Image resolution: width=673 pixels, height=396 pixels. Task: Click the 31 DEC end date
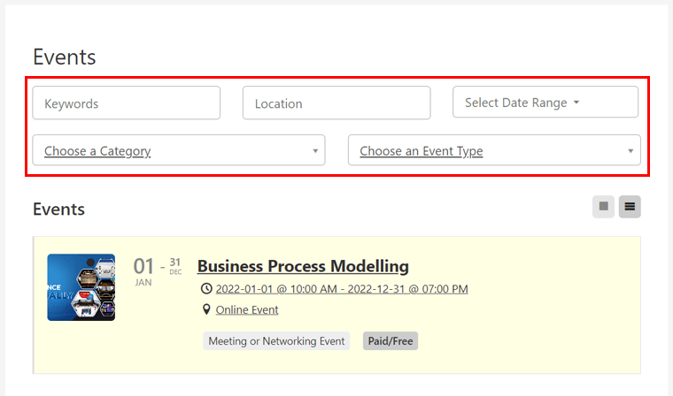[175, 265]
